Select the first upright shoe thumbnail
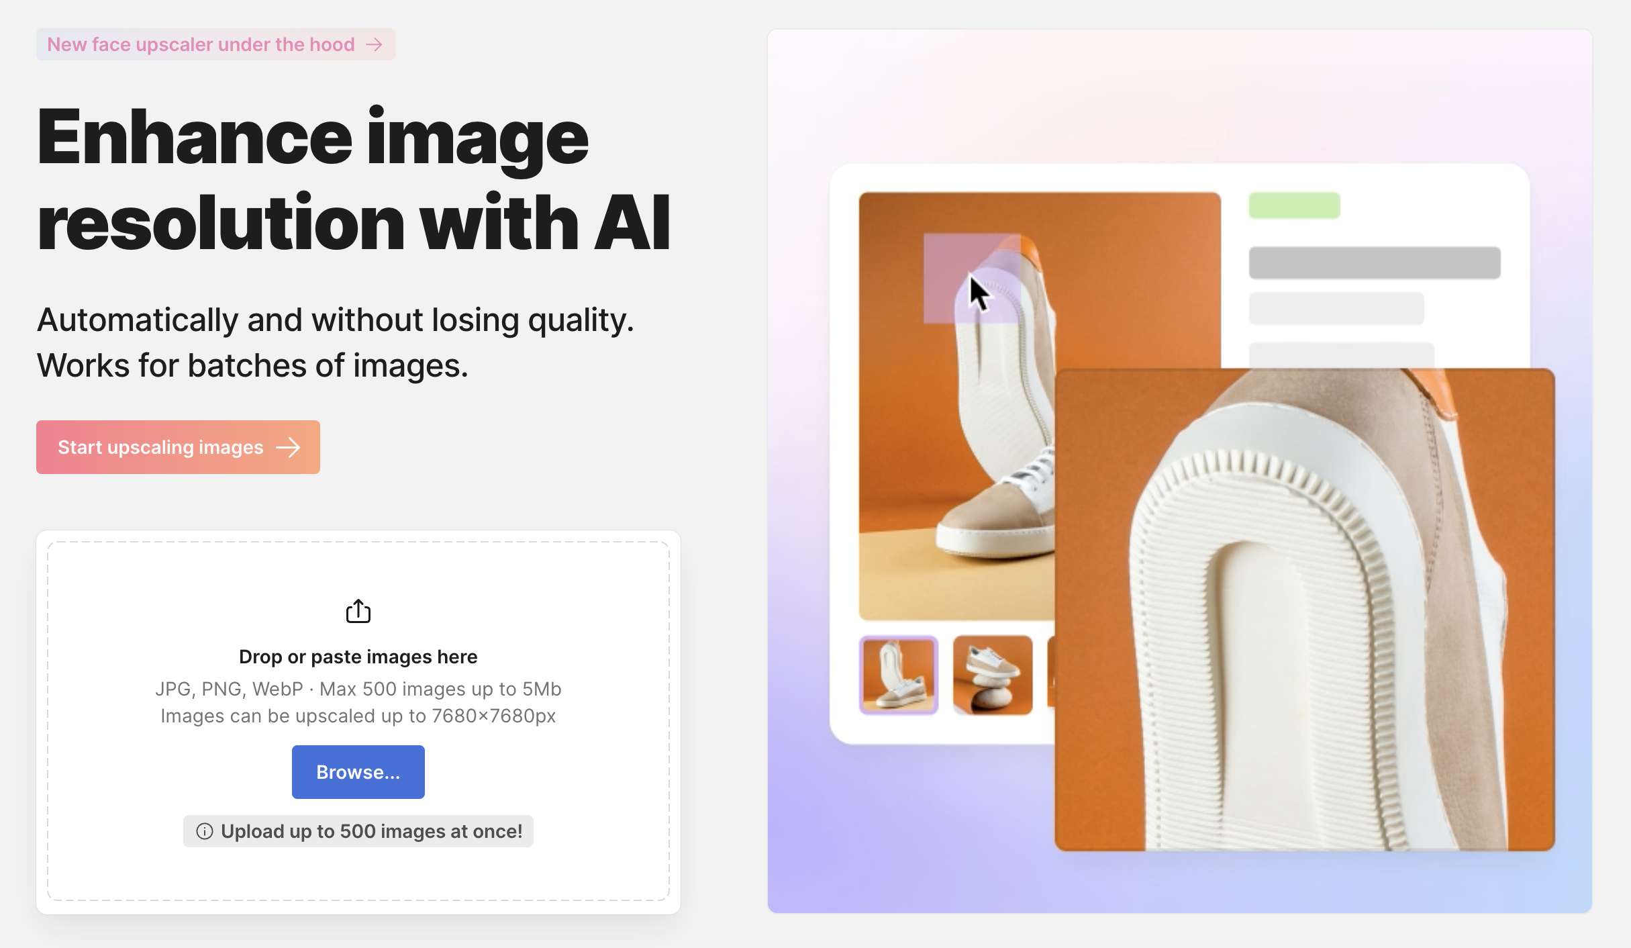 [898, 675]
